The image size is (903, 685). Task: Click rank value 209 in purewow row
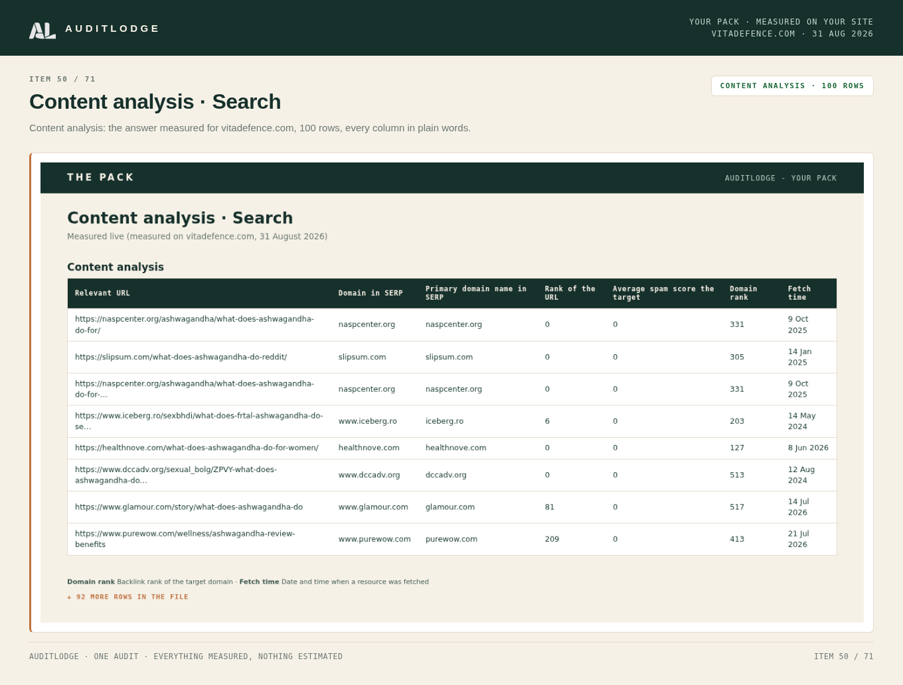[x=552, y=539]
